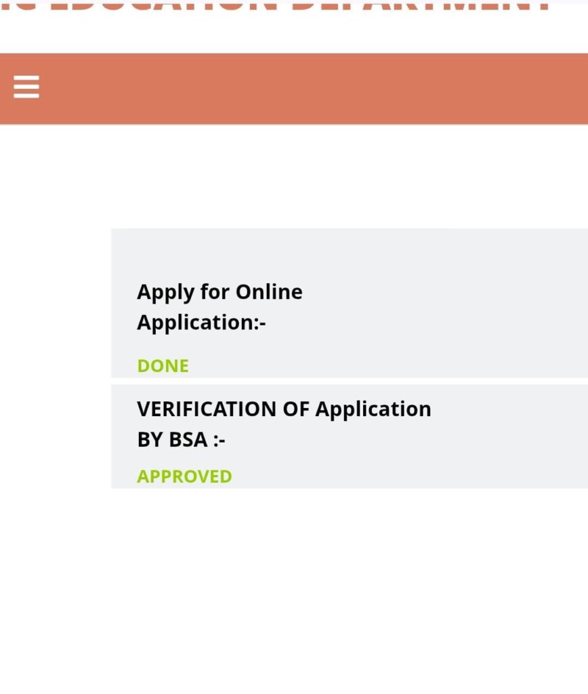Open the hamburger menu
The image size is (588, 694).
click(26, 87)
